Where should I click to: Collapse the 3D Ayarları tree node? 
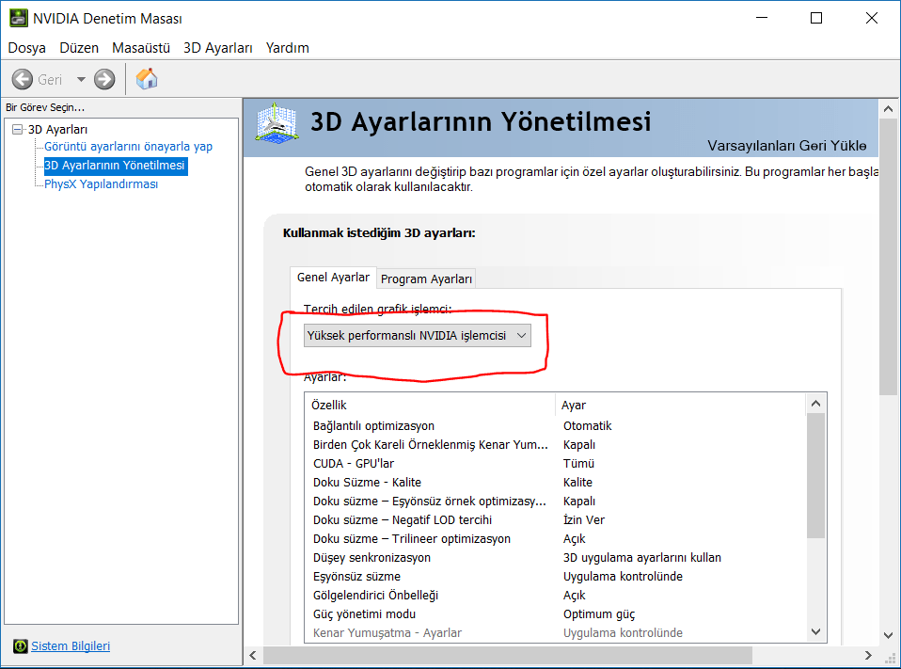(x=17, y=129)
